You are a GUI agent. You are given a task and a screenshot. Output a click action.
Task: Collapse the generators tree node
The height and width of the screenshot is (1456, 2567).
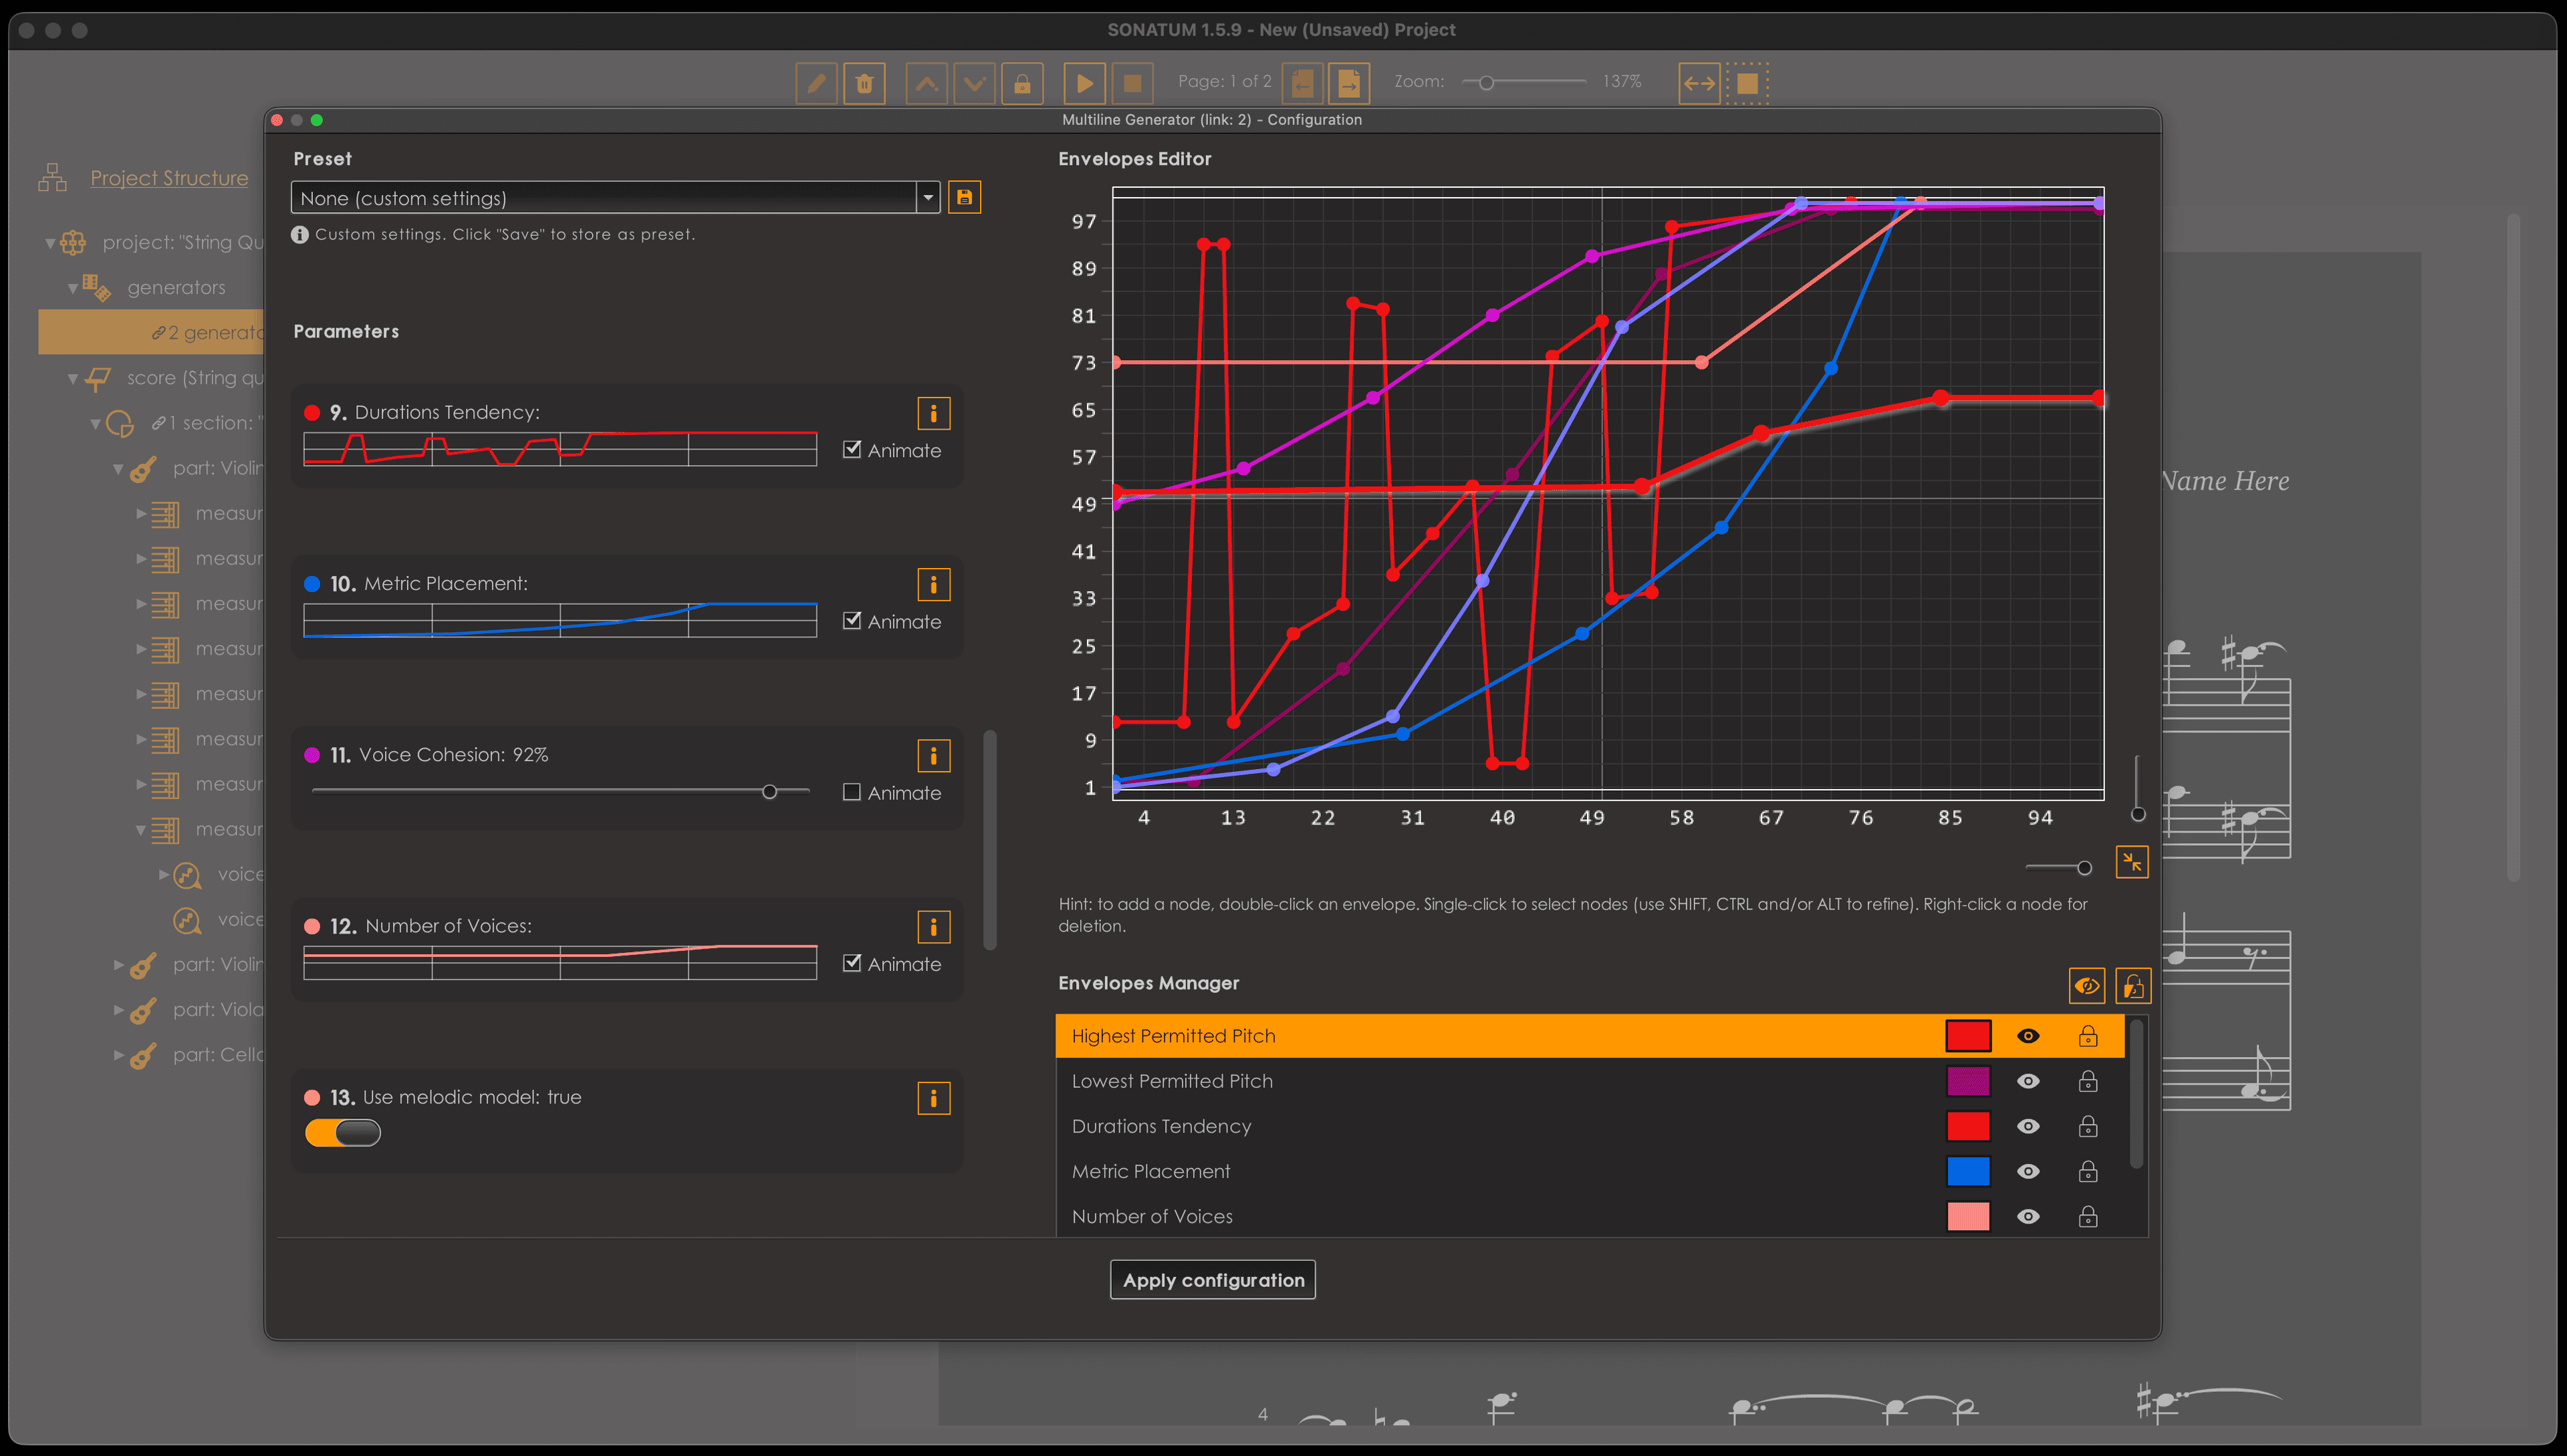(x=73, y=288)
